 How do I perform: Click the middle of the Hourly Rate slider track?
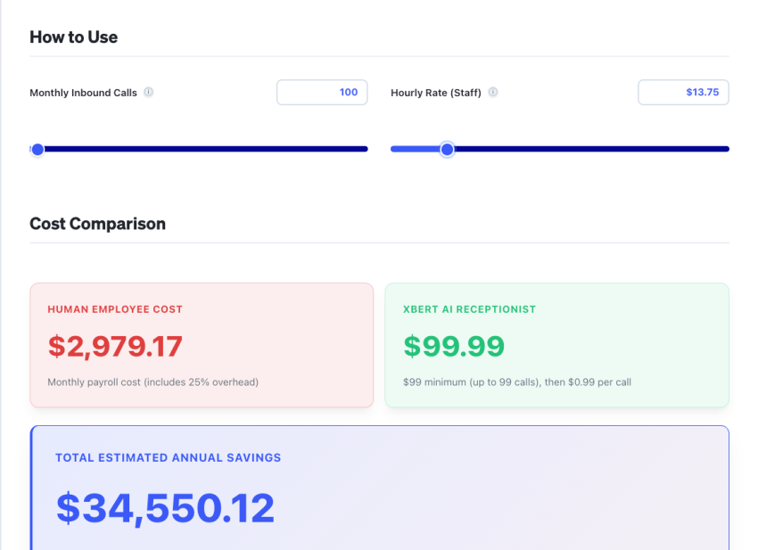pos(559,149)
